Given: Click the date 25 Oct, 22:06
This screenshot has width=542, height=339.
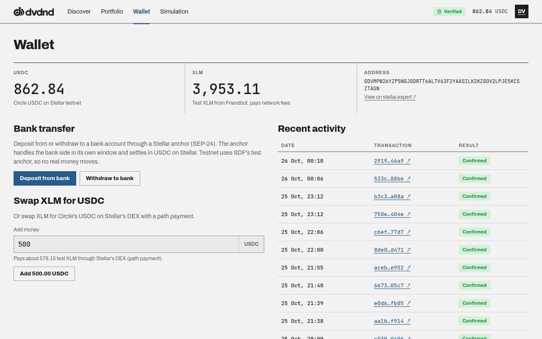Looking at the screenshot, I should pyautogui.click(x=302, y=232).
